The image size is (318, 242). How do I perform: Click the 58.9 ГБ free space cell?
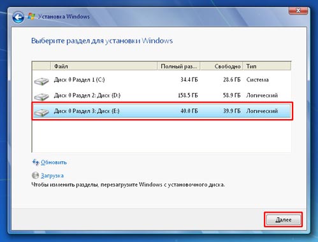232,96
